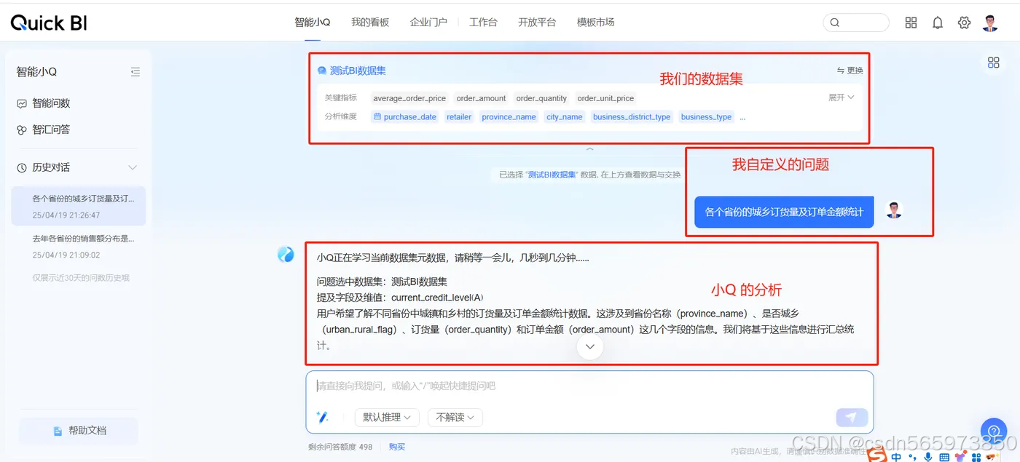Click the grid layout icon below the avatar
The width and height of the screenshot is (1020, 462).
(x=994, y=63)
